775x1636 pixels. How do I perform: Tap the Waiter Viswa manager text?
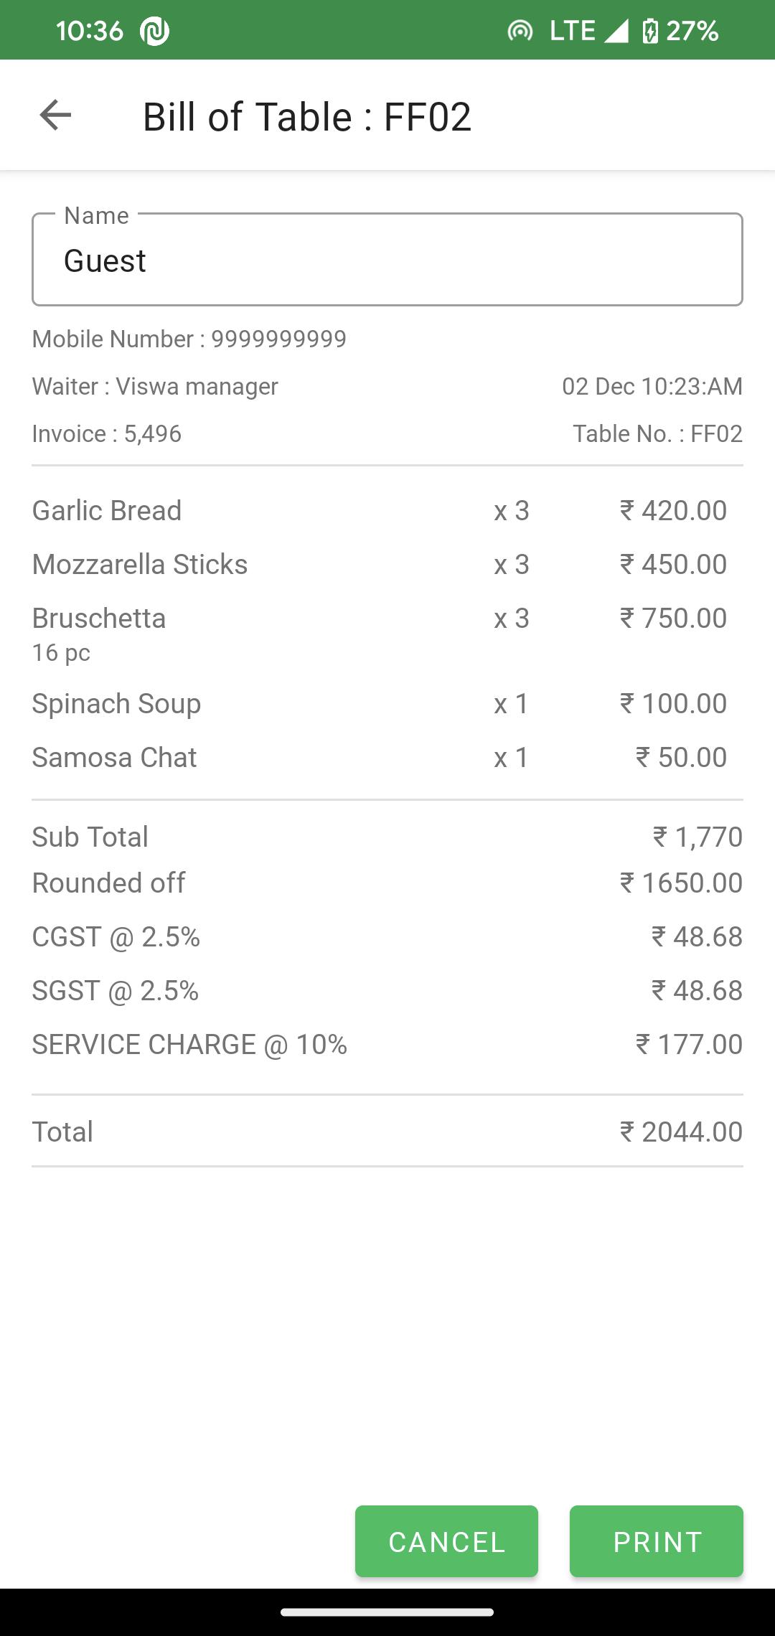coord(155,386)
